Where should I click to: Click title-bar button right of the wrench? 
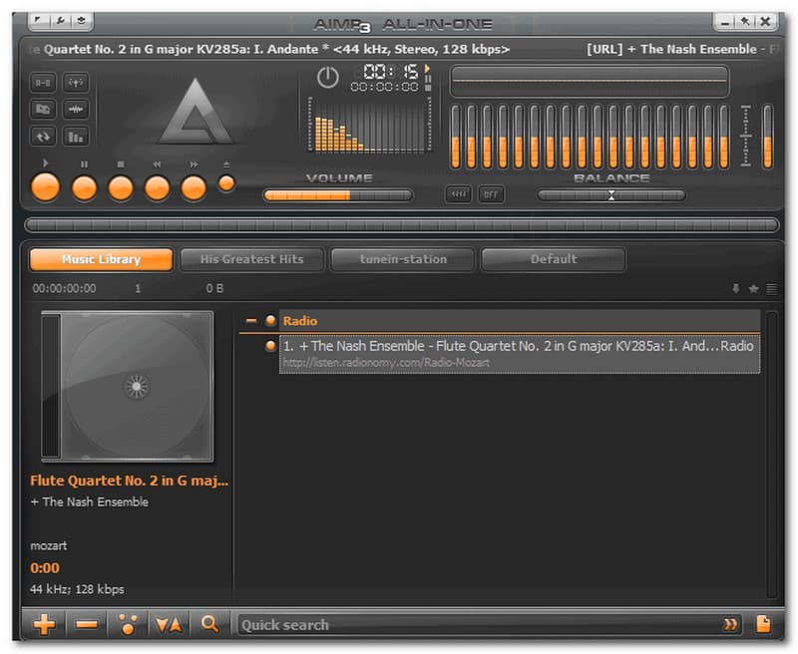point(82,20)
